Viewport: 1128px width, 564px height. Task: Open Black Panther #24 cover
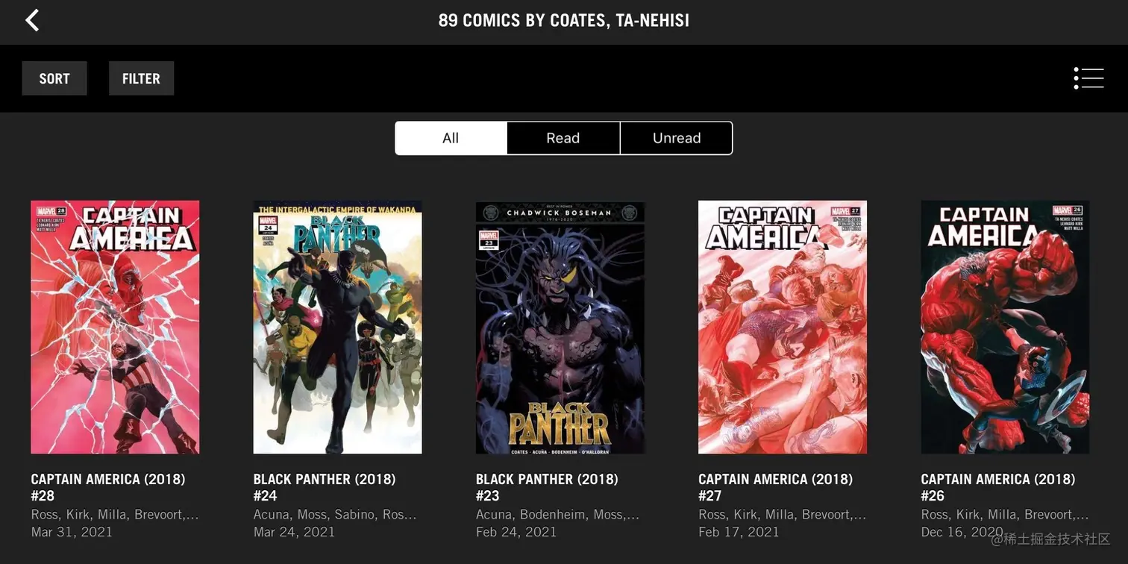(337, 327)
